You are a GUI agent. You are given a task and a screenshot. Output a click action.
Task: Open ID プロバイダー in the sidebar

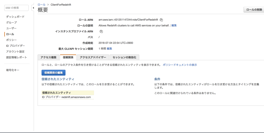pos(15,46)
